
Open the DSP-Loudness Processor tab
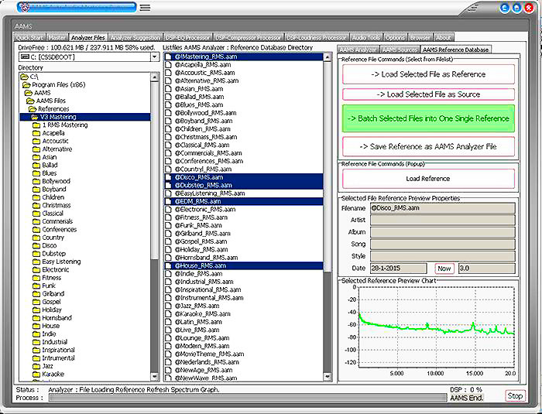click(317, 38)
